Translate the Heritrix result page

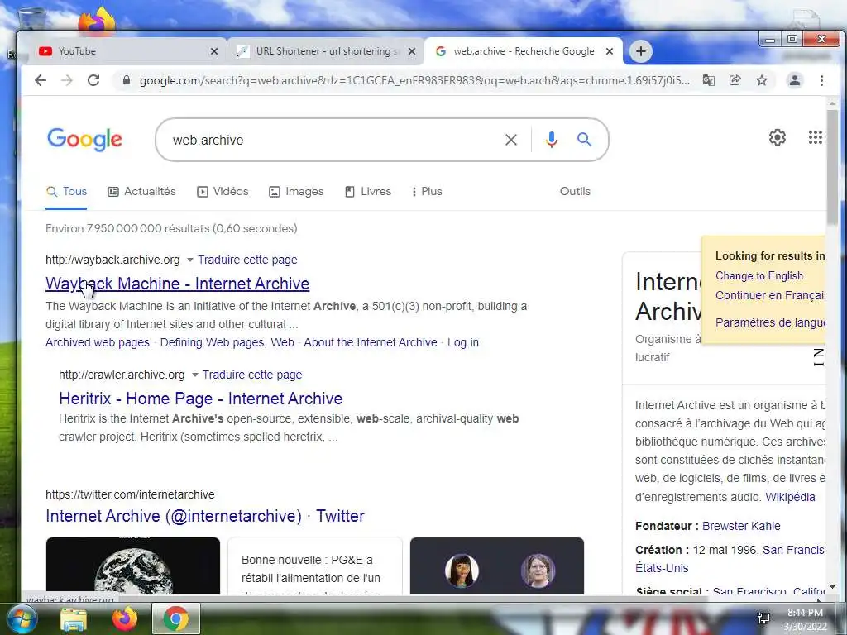pos(252,375)
